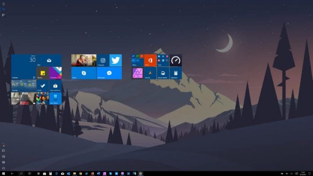Open the Instagram tile
The image size is (313, 176).
(103, 61)
